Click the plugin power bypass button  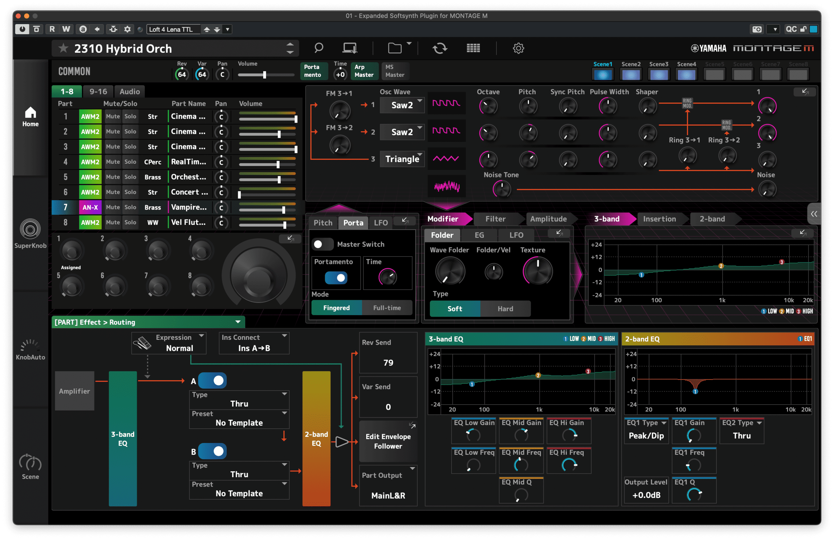[22, 29]
